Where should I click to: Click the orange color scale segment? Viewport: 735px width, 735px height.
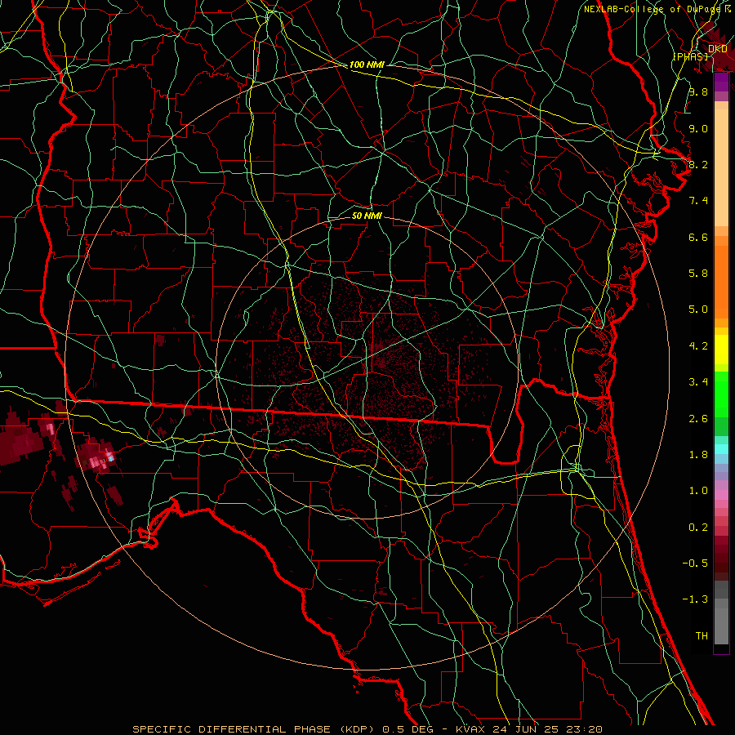[721, 283]
